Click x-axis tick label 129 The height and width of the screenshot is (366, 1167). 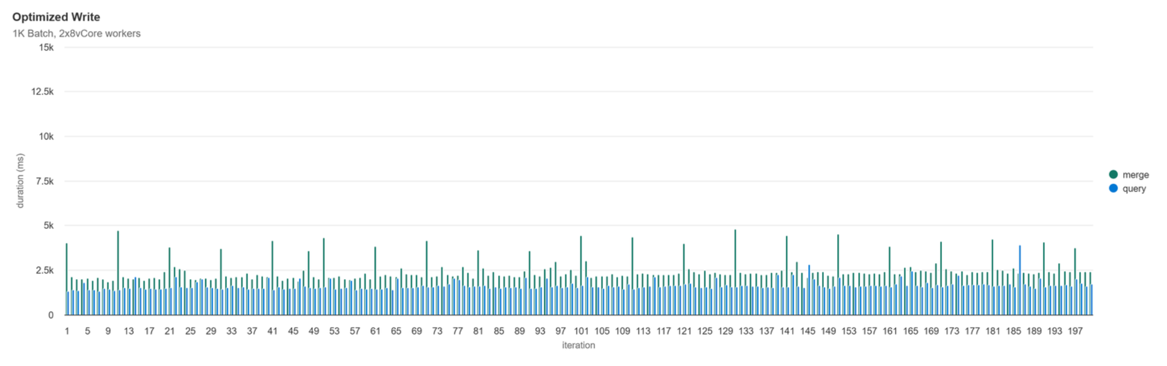pyautogui.click(x=725, y=331)
